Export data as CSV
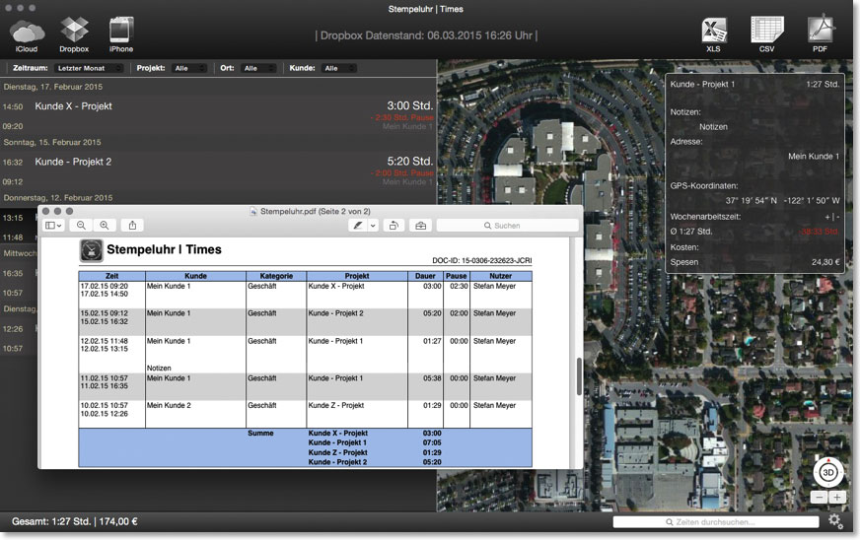This screenshot has height=540, width=860. point(766,34)
